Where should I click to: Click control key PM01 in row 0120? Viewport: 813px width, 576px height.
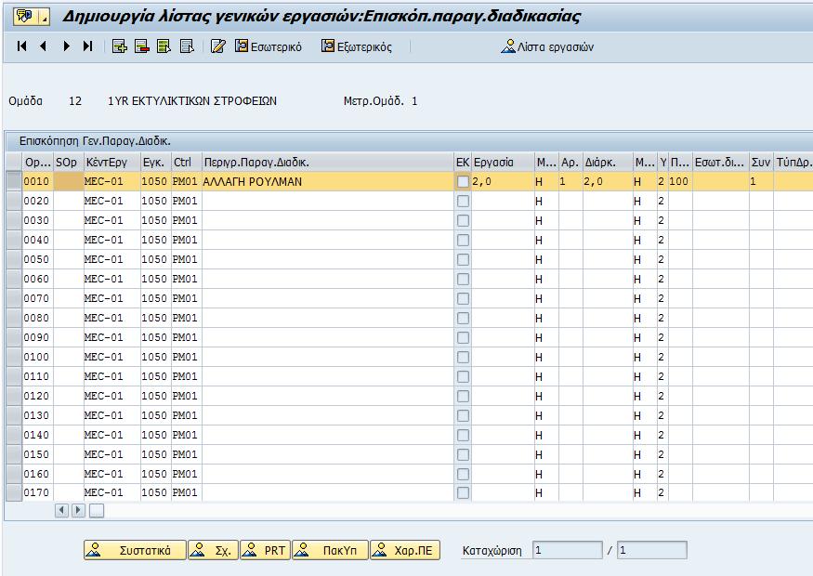pyautogui.click(x=187, y=396)
